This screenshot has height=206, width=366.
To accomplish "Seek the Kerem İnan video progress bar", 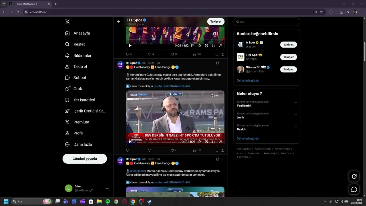I will pyautogui.click(x=175, y=136).
